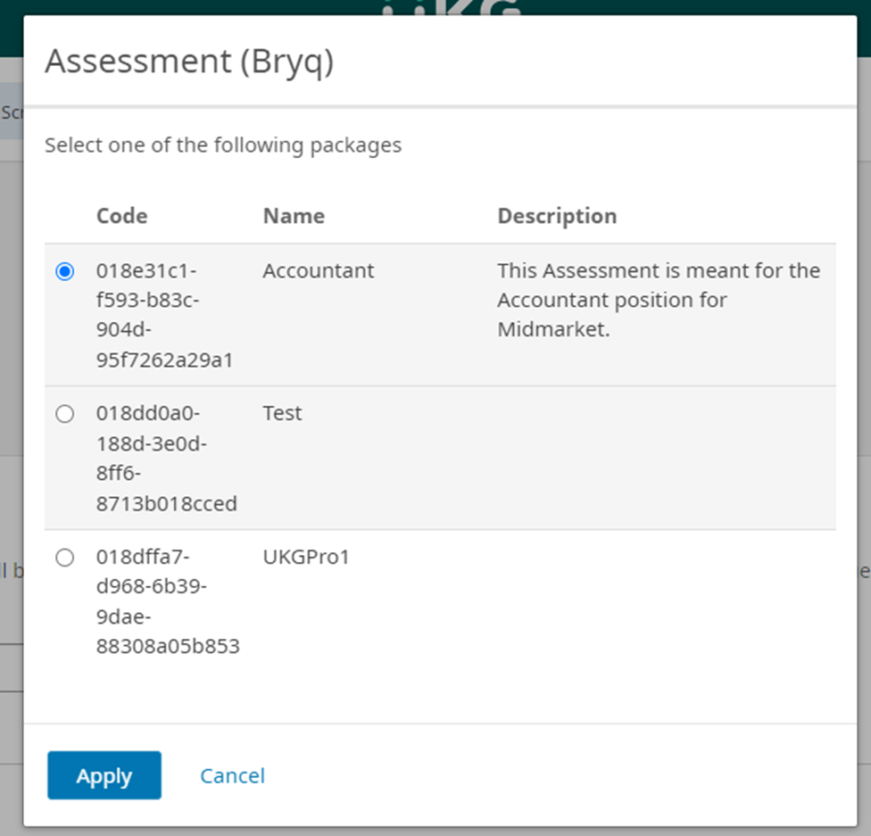Click the empty description cell in UKGPro1 row
Viewport: 871px width, 836px height.
coord(665,601)
